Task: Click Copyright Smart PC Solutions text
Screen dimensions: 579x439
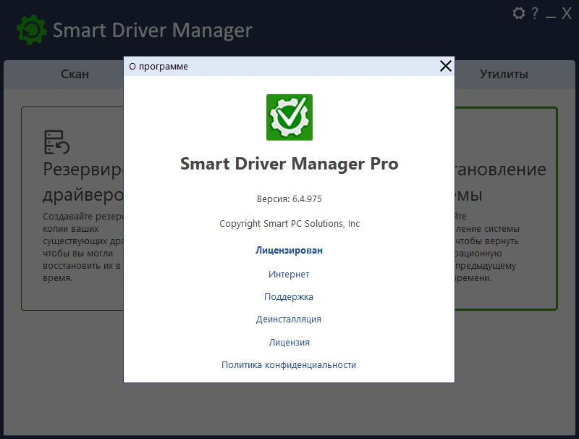Action: [x=289, y=224]
